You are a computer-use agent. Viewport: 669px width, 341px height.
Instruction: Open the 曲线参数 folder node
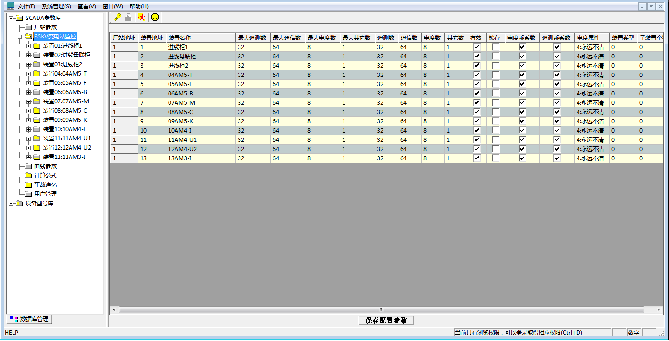coord(45,166)
